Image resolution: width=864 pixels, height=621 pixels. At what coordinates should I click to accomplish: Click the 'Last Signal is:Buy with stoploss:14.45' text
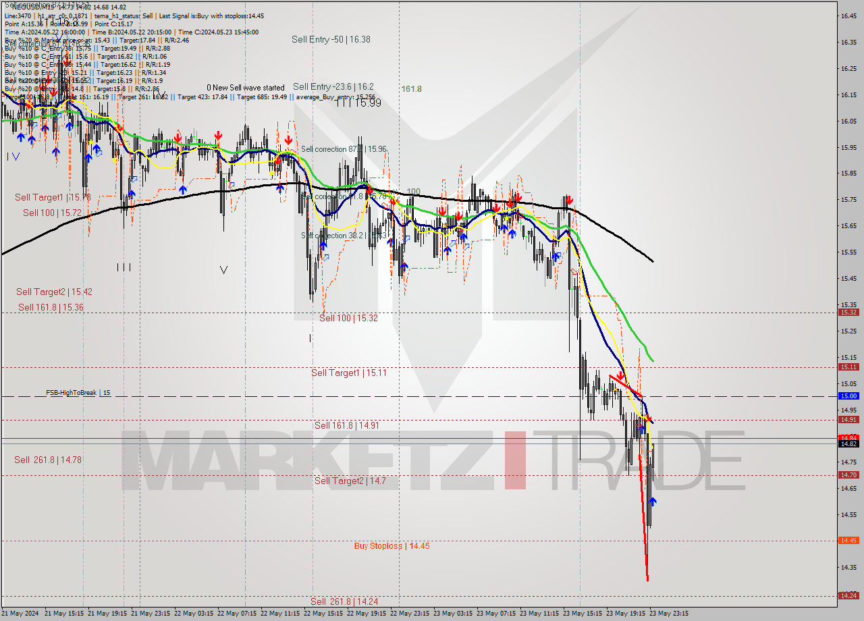[x=213, y=16]
